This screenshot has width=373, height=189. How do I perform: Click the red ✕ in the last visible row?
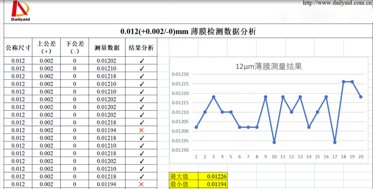tap(141, 184)
